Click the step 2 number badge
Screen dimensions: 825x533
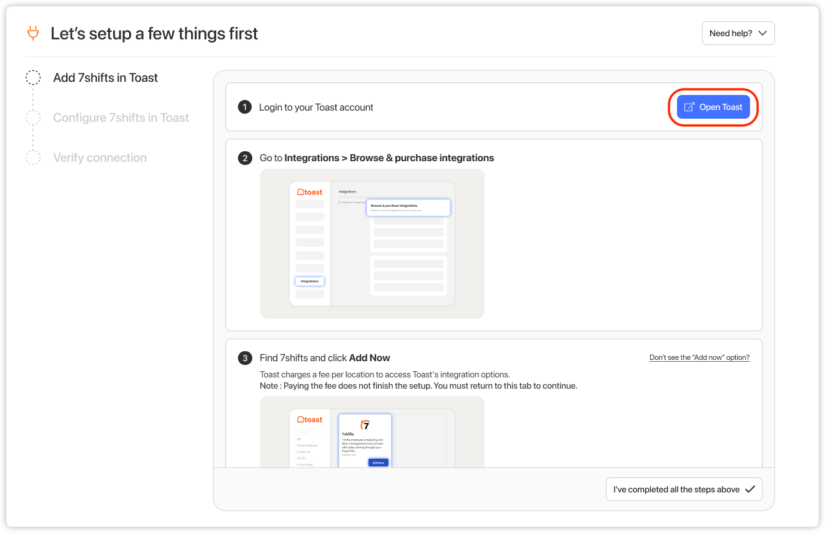tap(245, 158)
